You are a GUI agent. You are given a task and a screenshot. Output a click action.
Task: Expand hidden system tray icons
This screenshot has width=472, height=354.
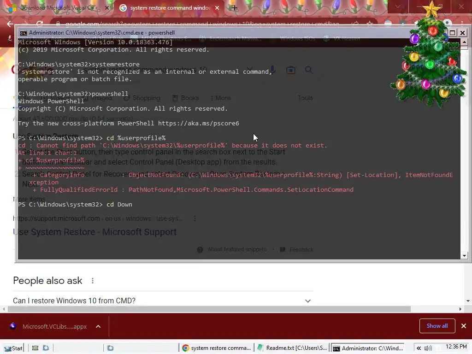(x=419, y=348)
